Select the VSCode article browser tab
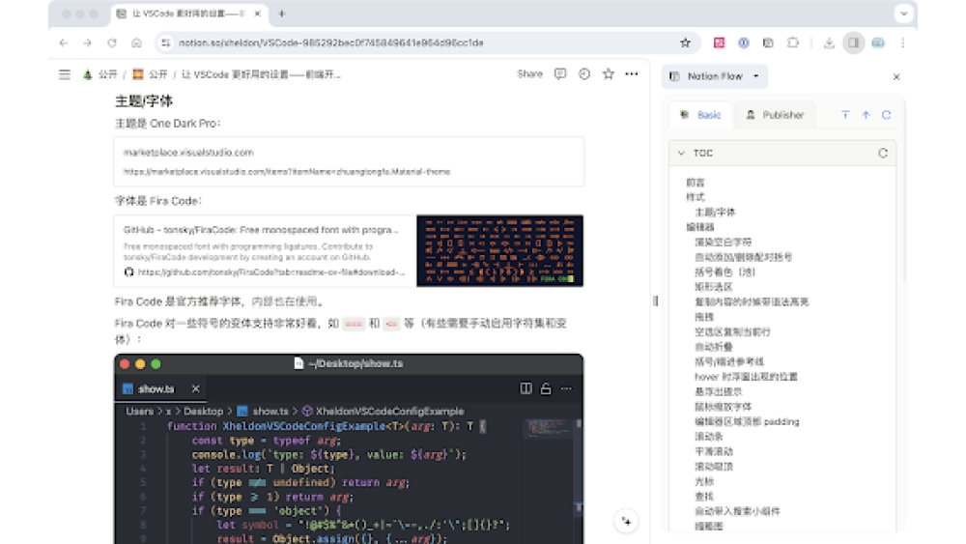The image size is (966, 544). point(188,14)
